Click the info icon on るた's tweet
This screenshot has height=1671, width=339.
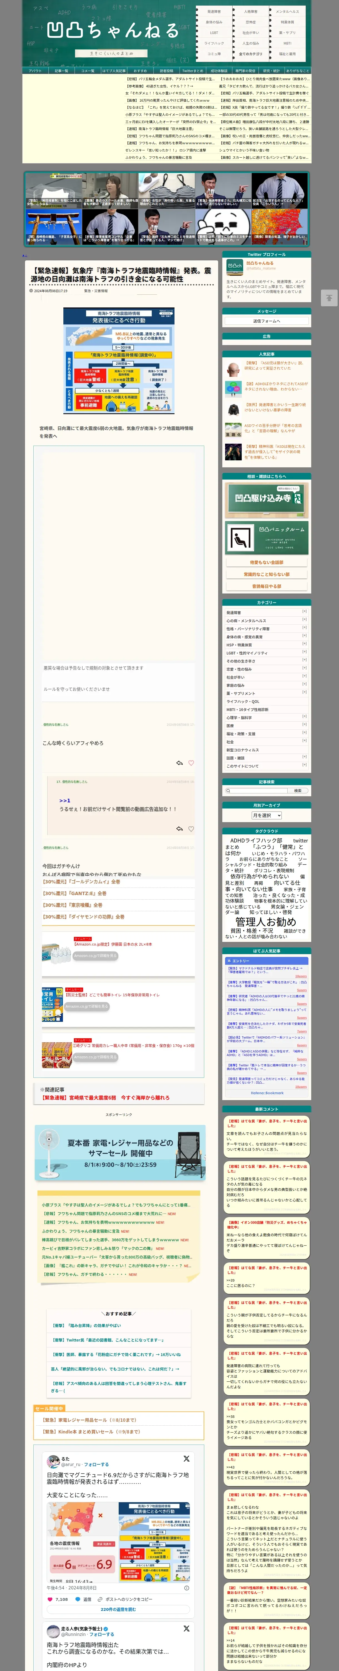186,1588
